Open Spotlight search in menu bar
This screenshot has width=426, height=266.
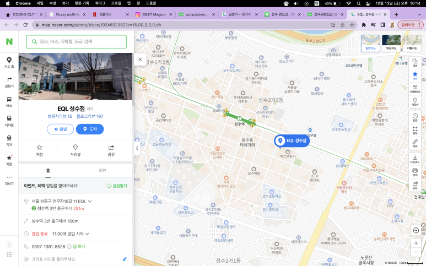tap(359, 3)
